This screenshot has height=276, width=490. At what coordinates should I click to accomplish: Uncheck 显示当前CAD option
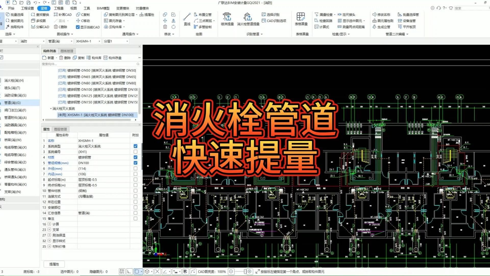[x=78, y=27]
